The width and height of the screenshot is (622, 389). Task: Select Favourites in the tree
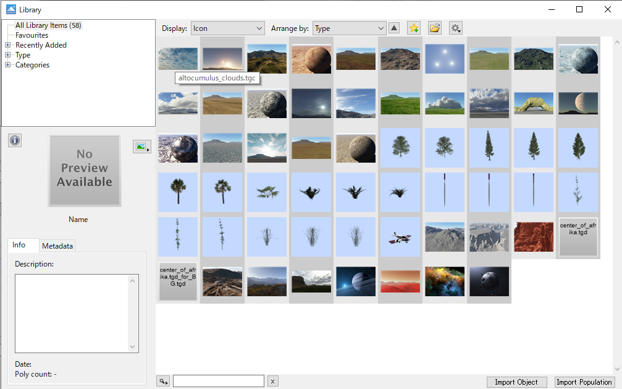coord(32,35)
